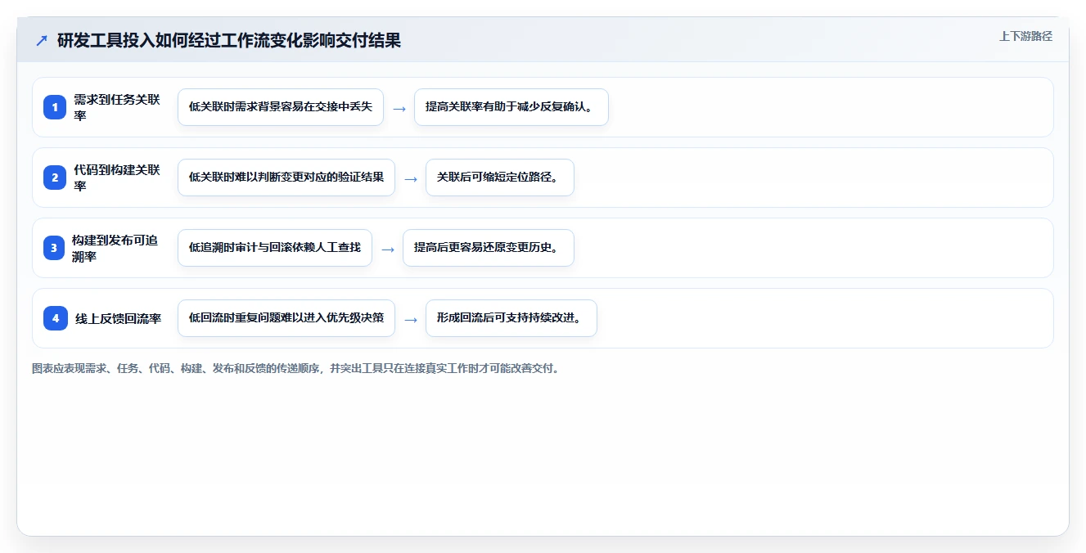Click the box 低追溯时审计与回滚依赖人工查找
The image size is (1086, 553).
pos(275,248)
